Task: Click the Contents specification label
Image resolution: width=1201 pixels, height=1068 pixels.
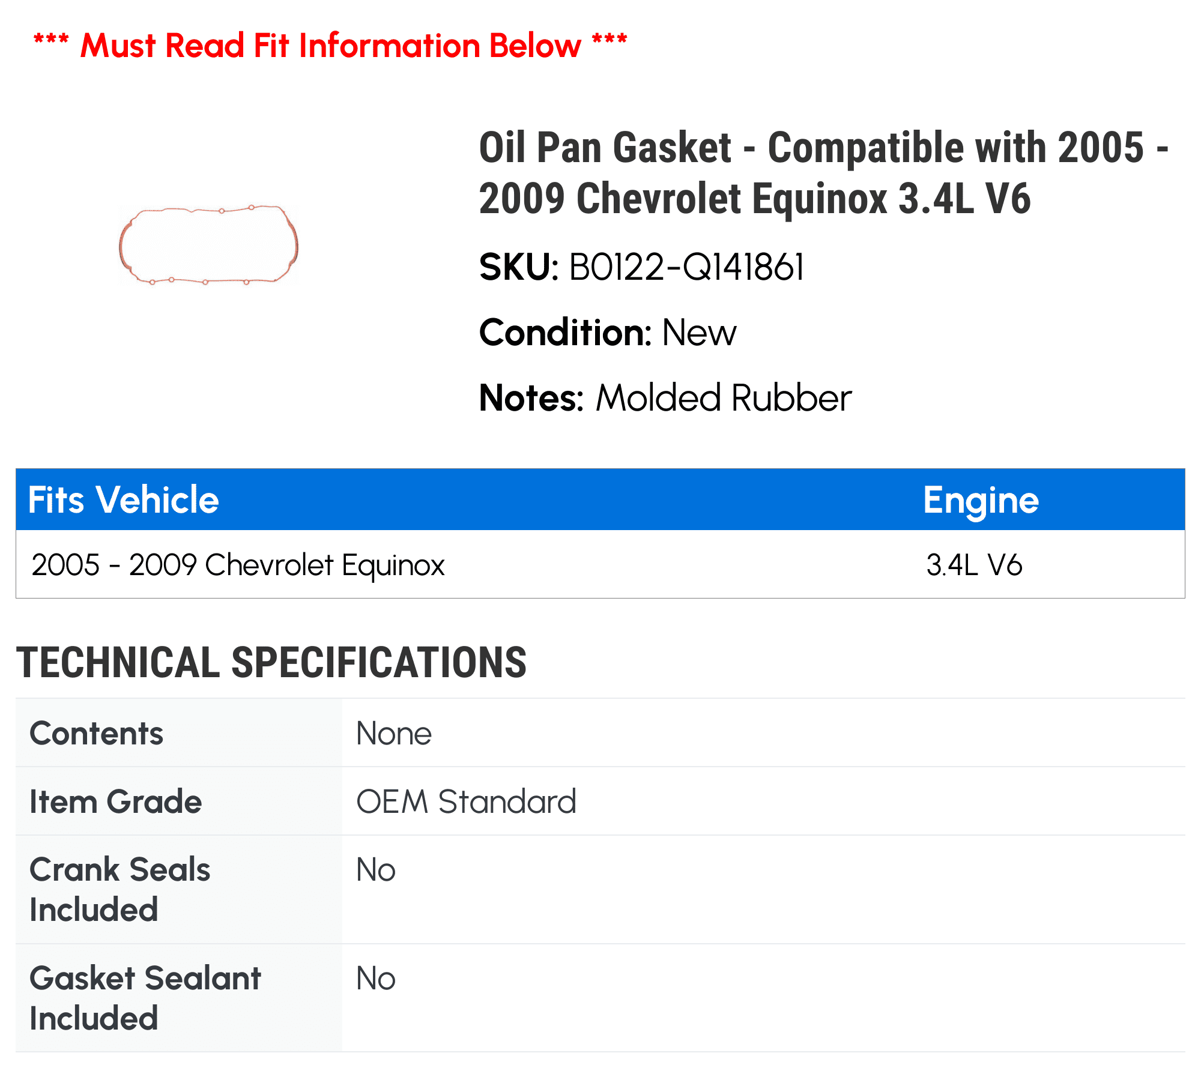Action: click(x=97, y=733)
